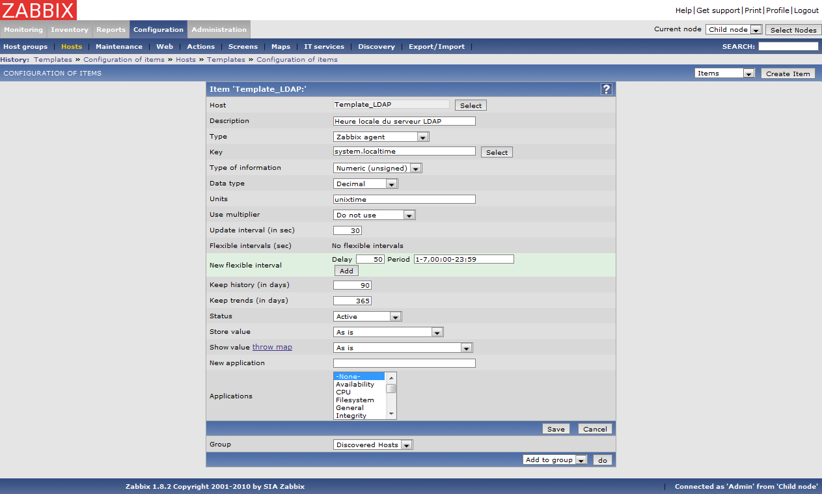
Task: Follow the throw map link
Action: tap(272, 348)
